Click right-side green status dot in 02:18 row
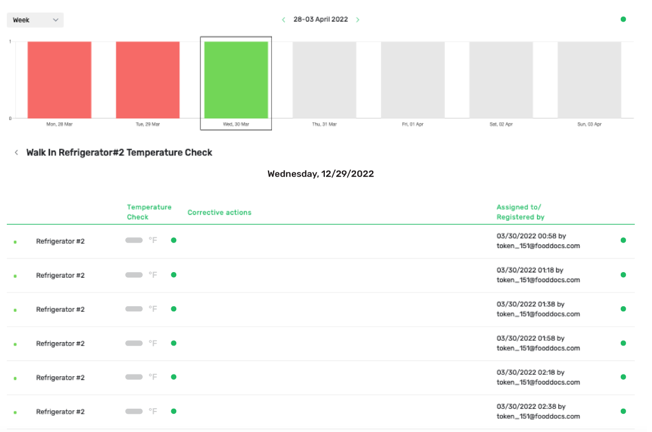 coord(623,377)
